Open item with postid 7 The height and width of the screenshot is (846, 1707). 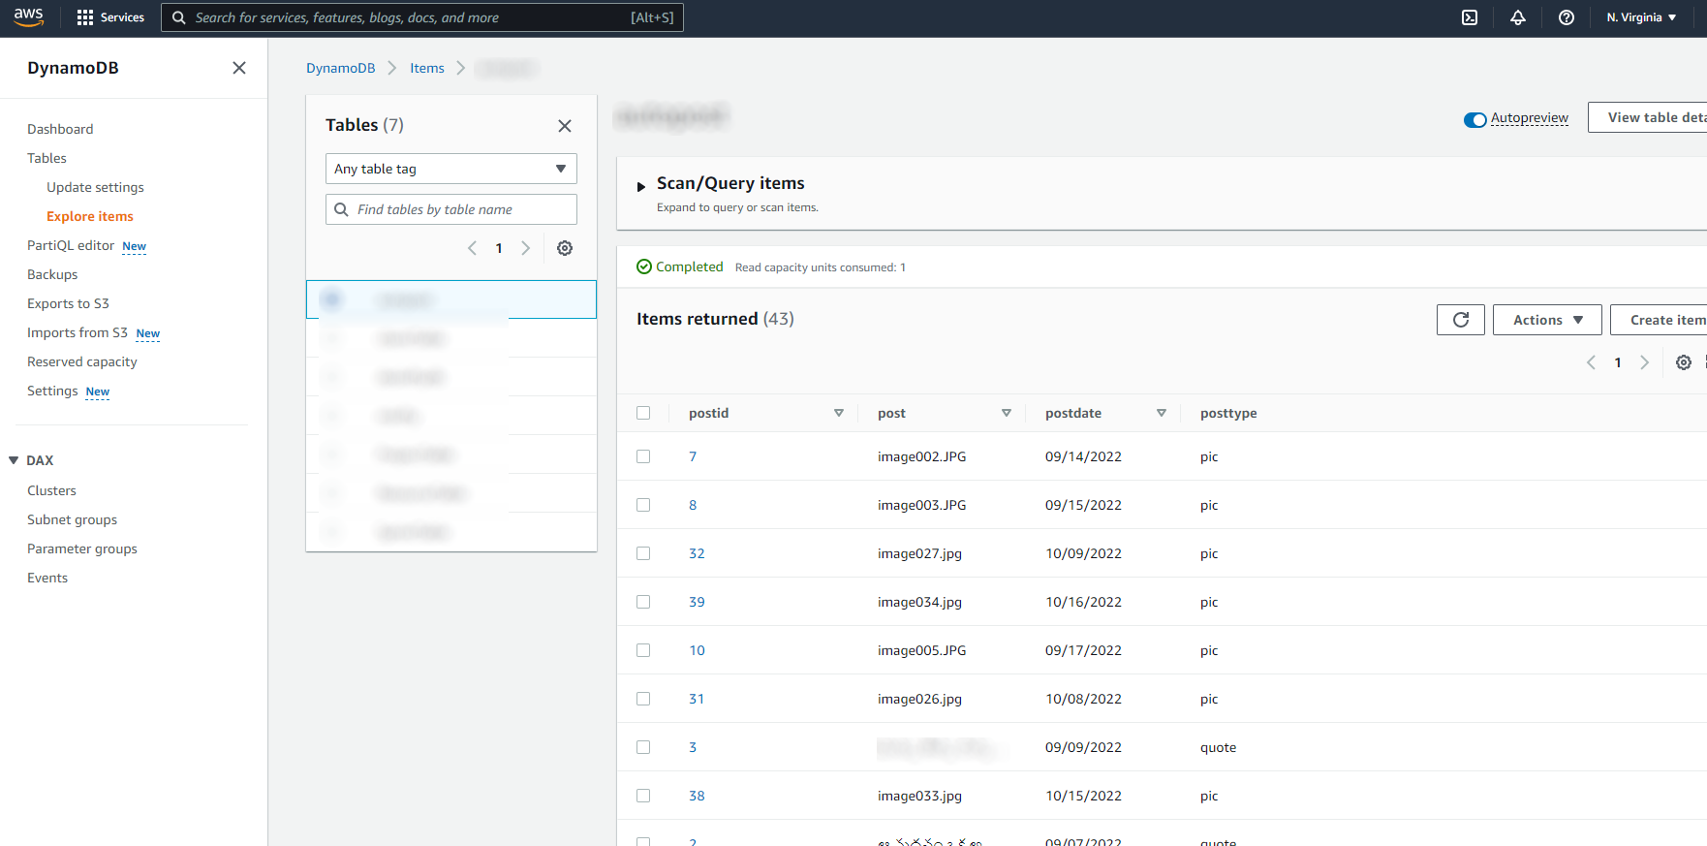tap(693, 456)
